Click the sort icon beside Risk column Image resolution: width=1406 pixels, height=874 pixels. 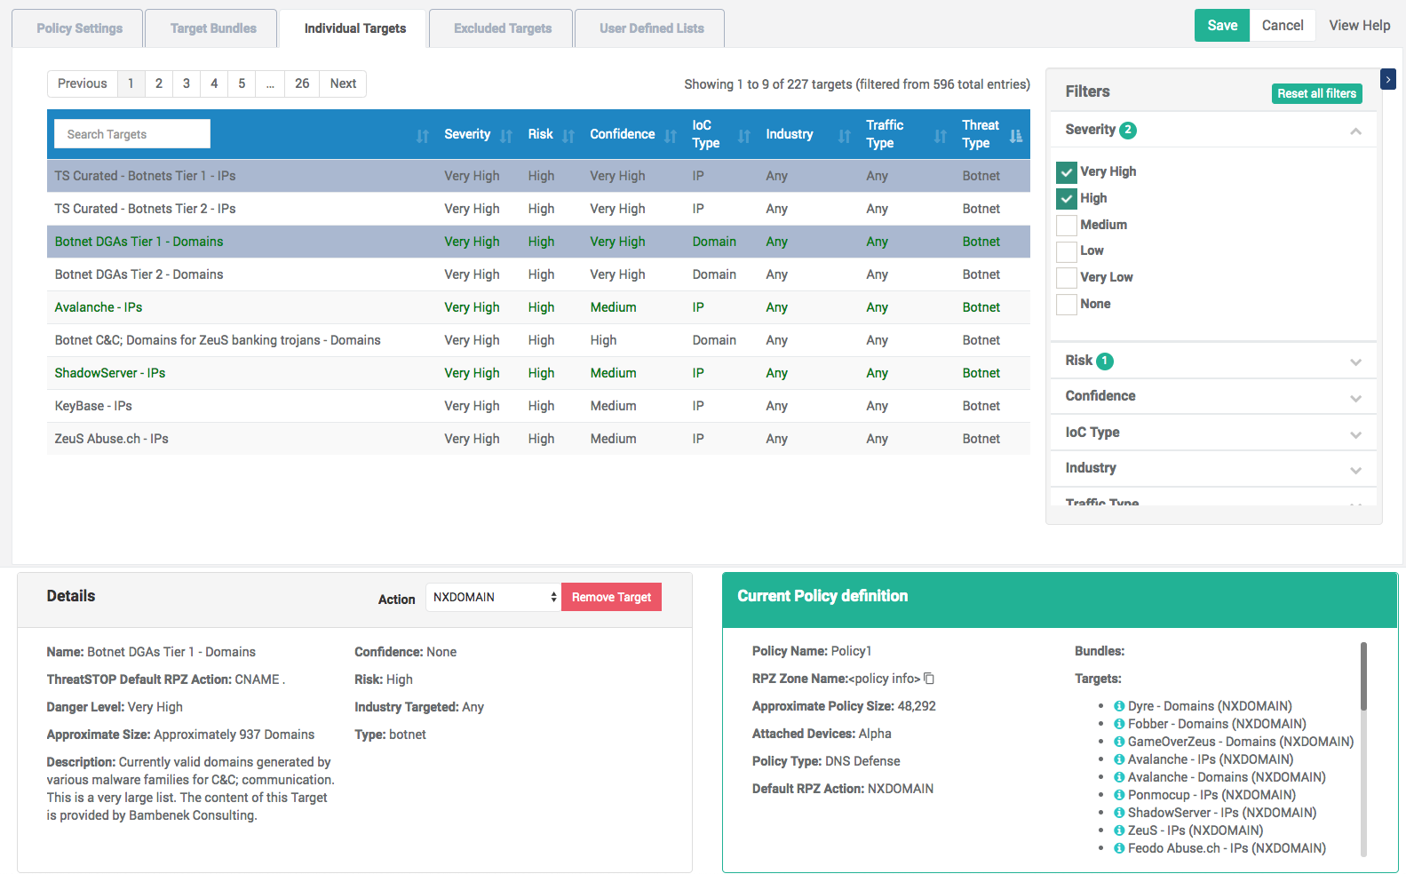568,136
